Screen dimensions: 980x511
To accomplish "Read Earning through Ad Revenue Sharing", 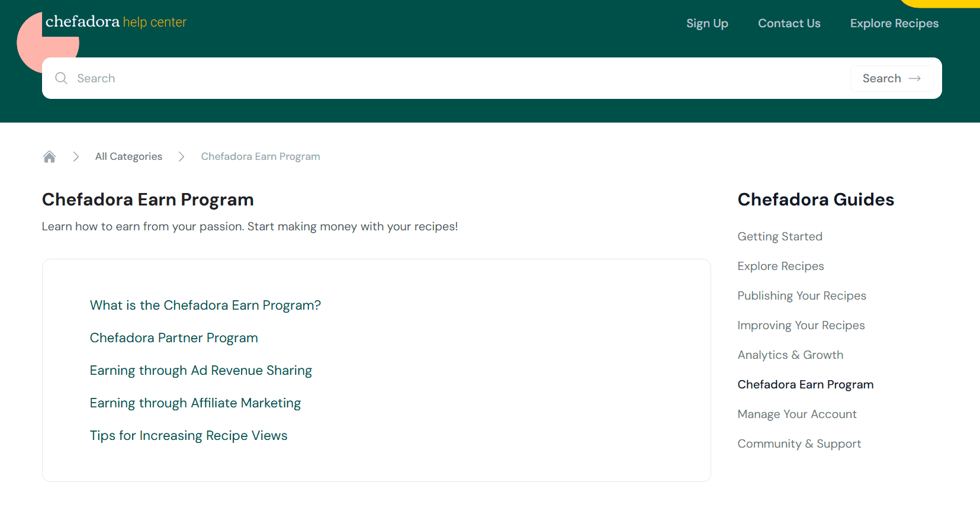I will pos(201,370).
